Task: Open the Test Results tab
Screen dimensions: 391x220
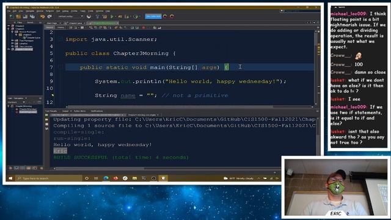Action: [51, 111]
